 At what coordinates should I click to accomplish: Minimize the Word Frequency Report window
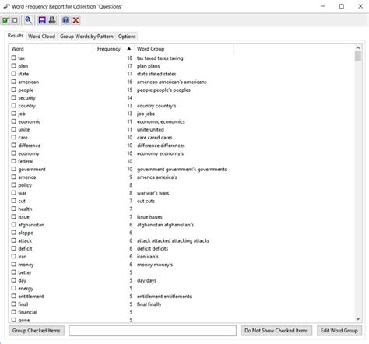[x=322, y=6]
